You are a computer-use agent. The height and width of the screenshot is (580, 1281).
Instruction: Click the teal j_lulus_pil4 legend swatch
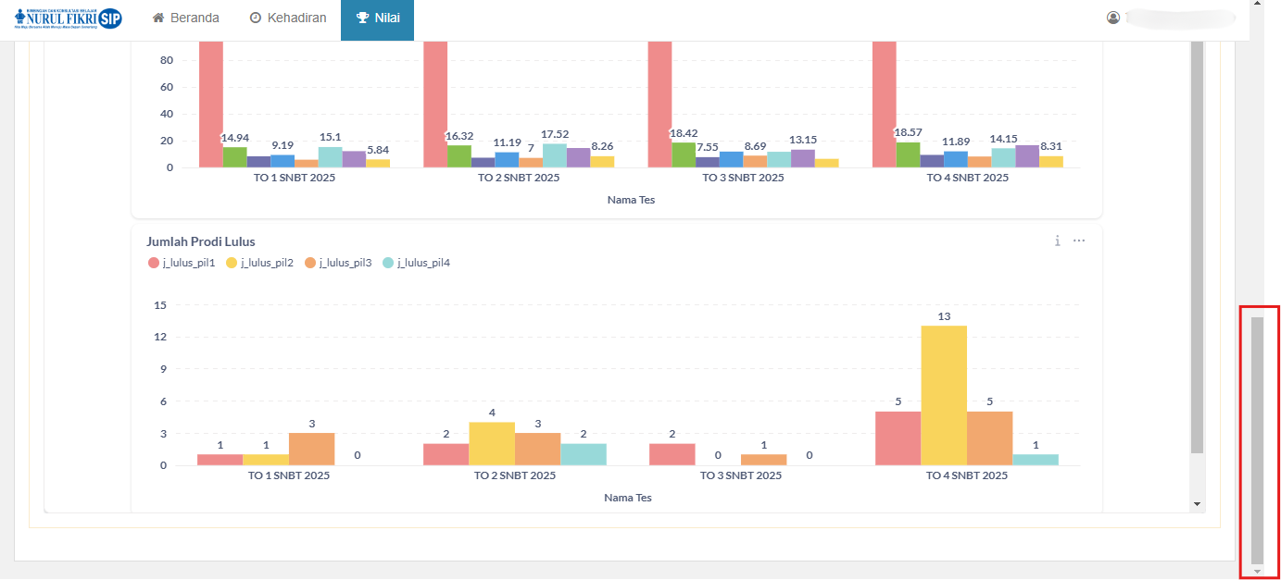pos(388,263)
